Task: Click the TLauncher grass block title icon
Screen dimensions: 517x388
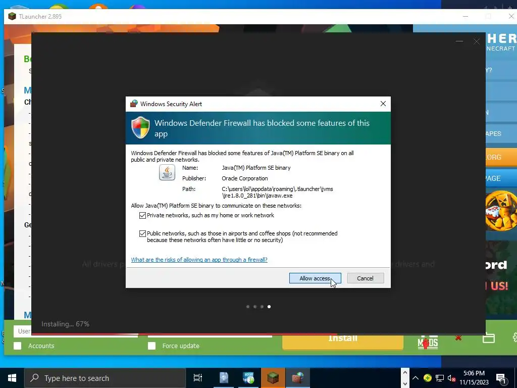Action: (x=12, y=16)
